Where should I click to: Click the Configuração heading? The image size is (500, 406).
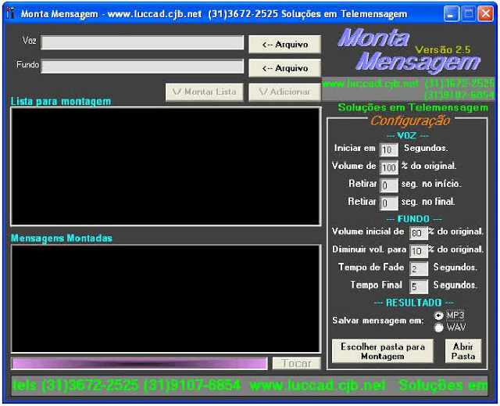[x=410, y=120]
